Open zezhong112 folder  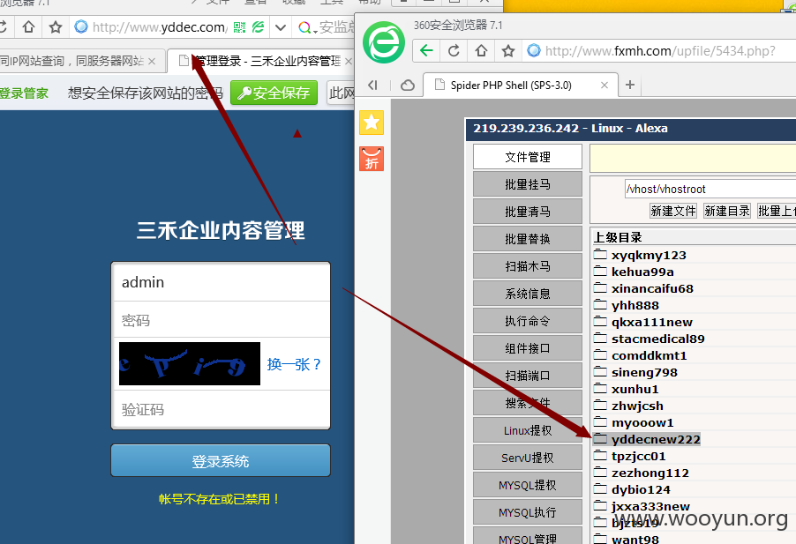tap(650, 473)
